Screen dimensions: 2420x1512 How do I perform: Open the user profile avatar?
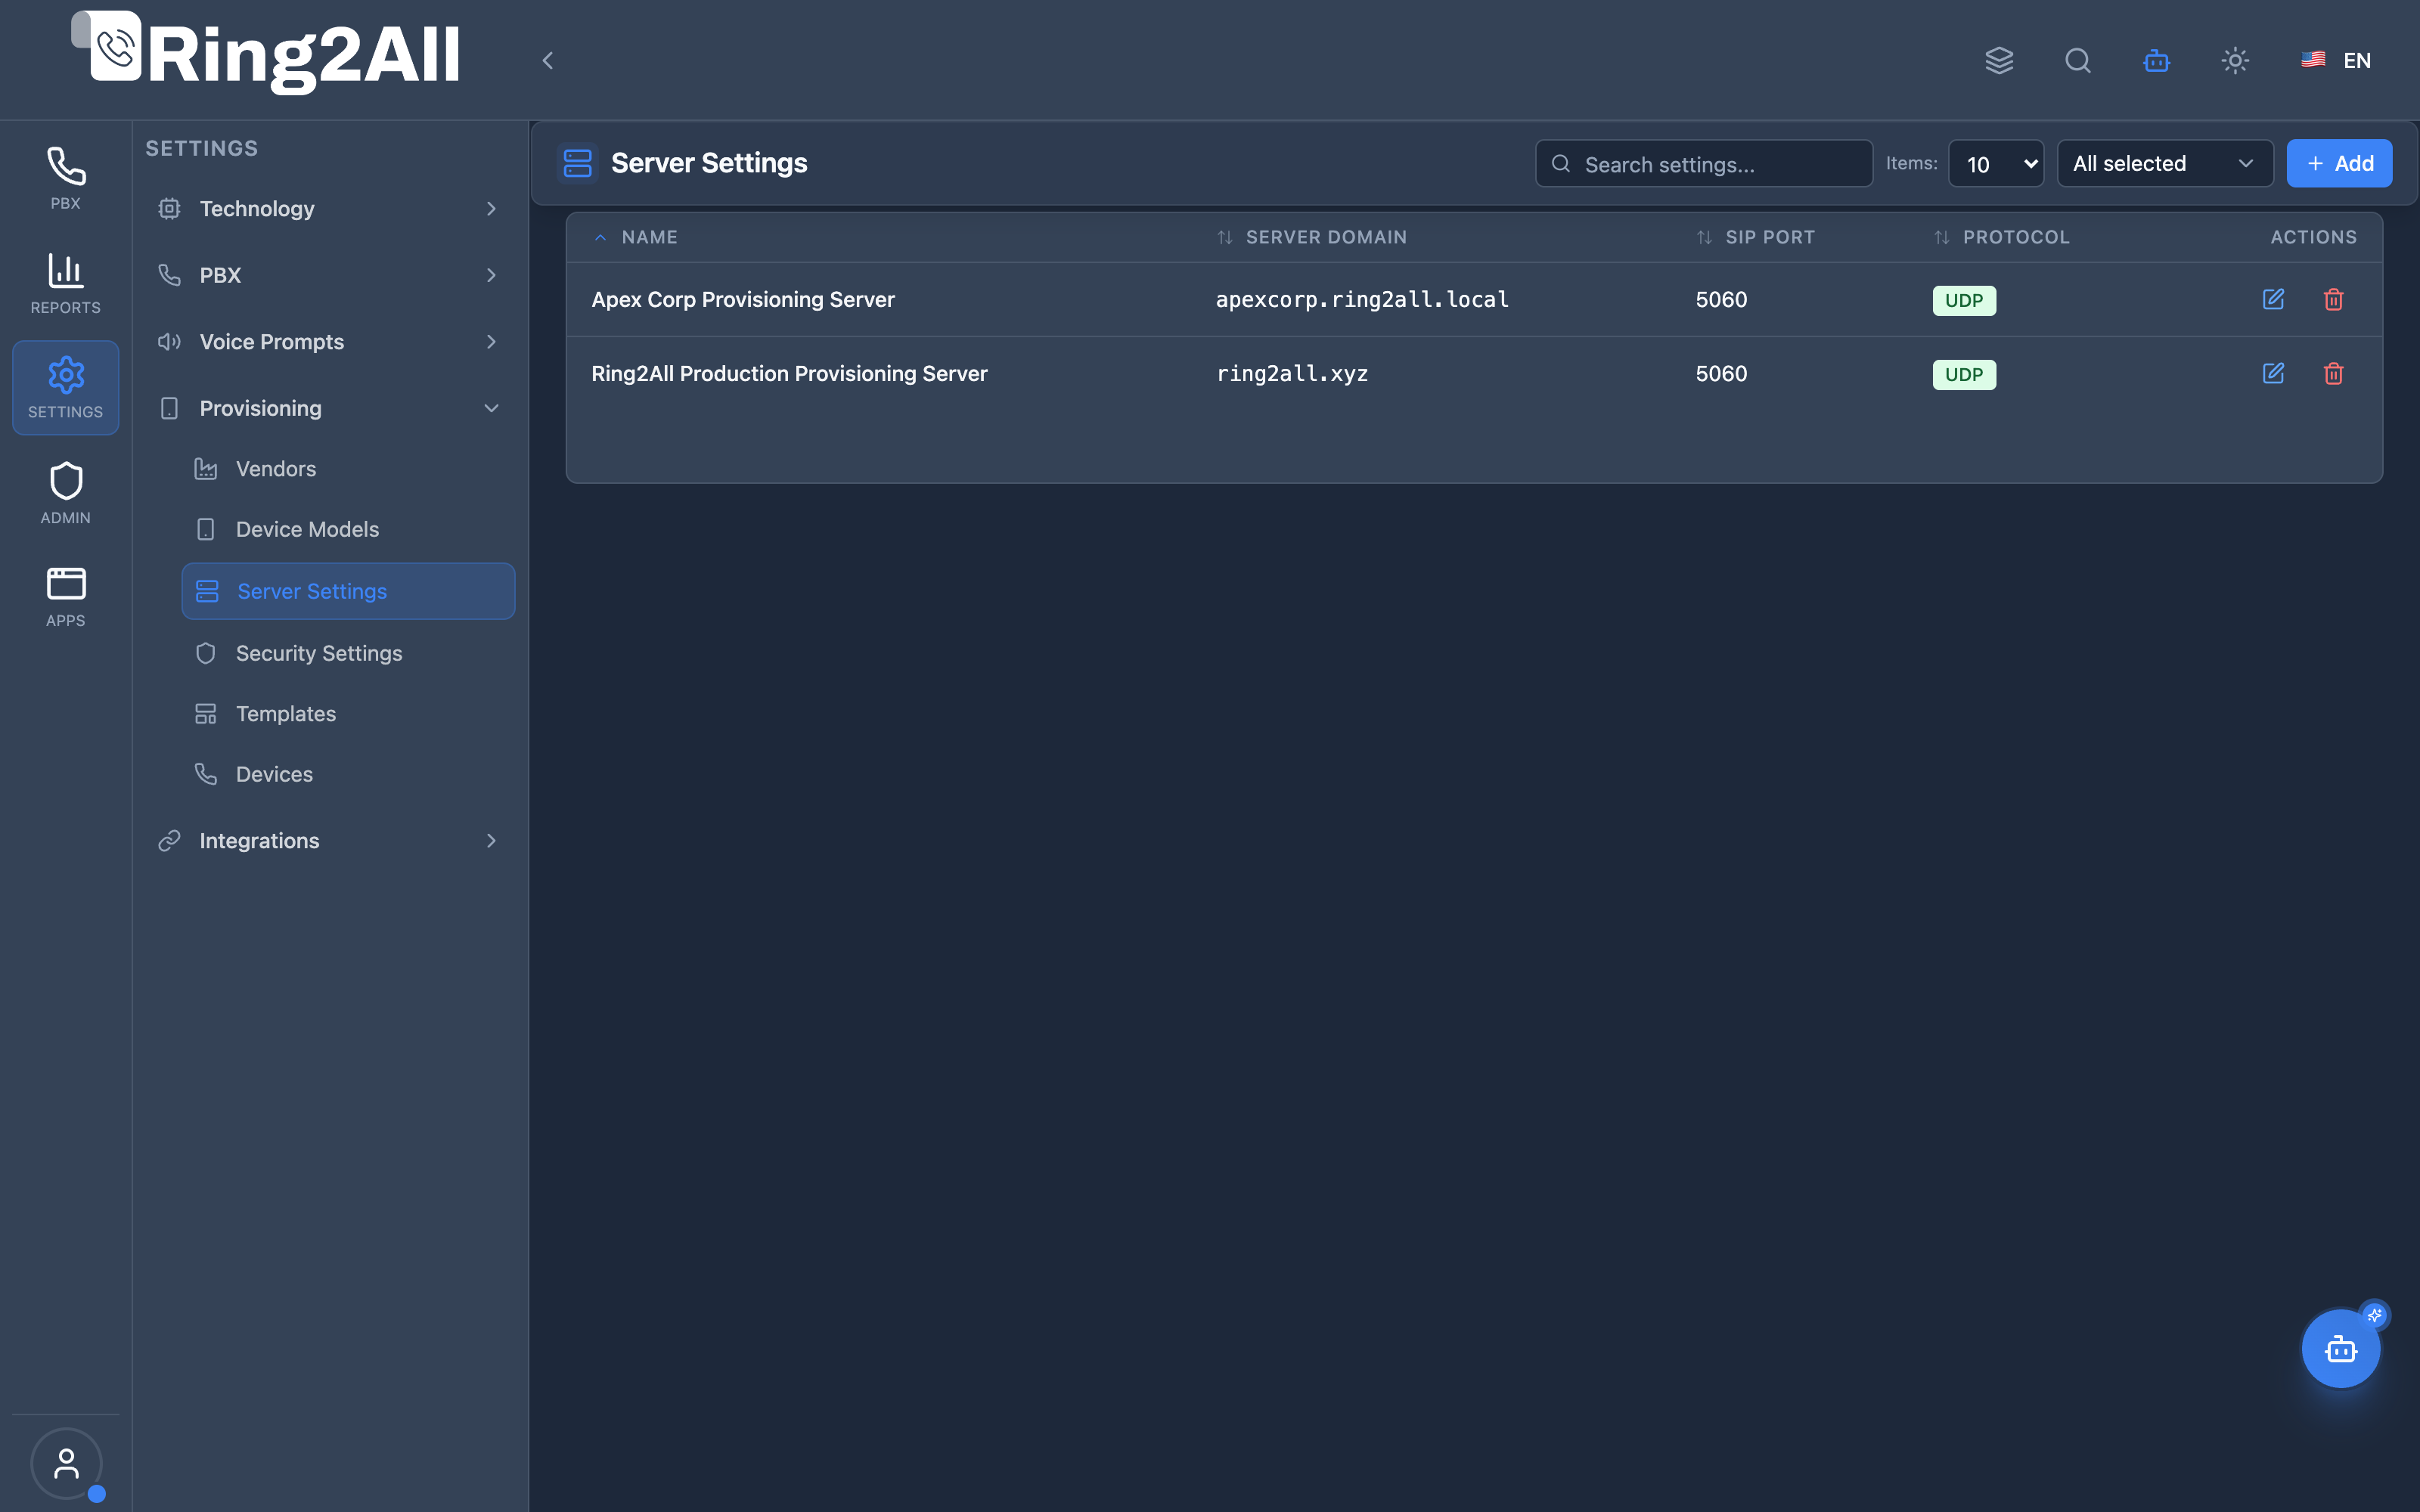coord(66,1463)
